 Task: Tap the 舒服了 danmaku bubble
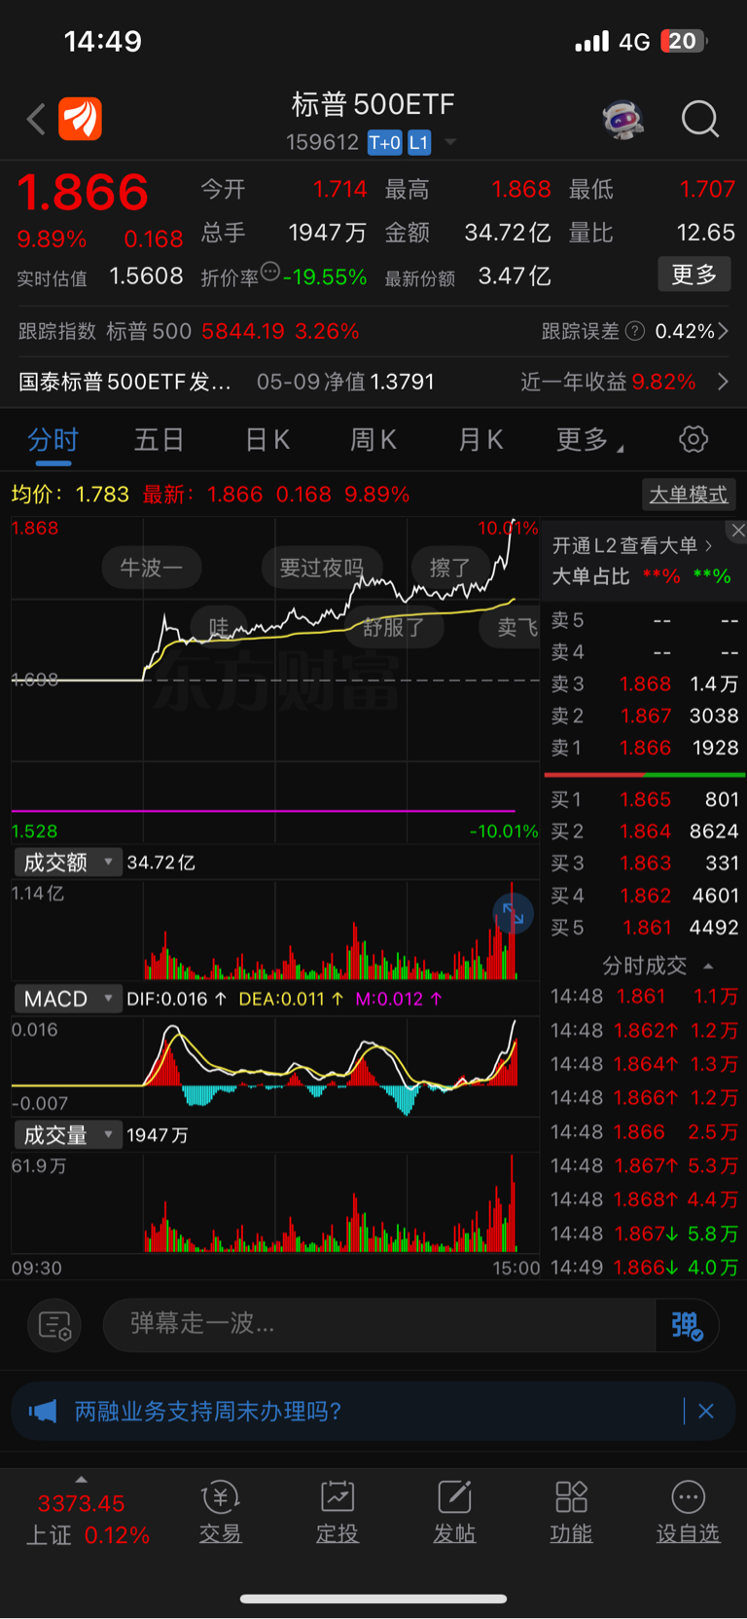point(394,627)
